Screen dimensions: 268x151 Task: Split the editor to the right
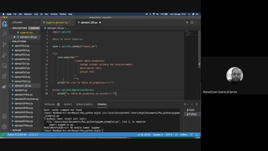point(192,22)
